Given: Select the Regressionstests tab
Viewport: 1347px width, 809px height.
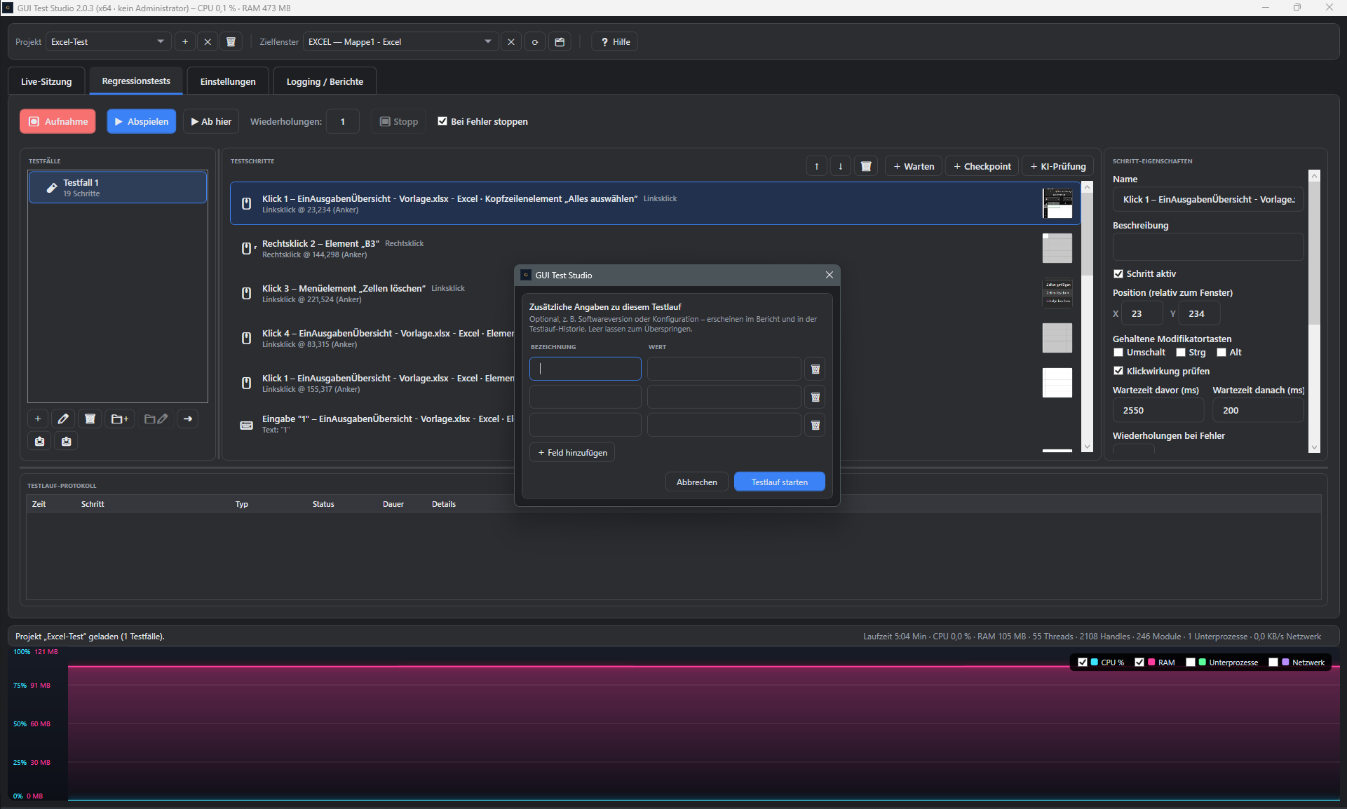Looking at the screenshot, I should [136, 81].
